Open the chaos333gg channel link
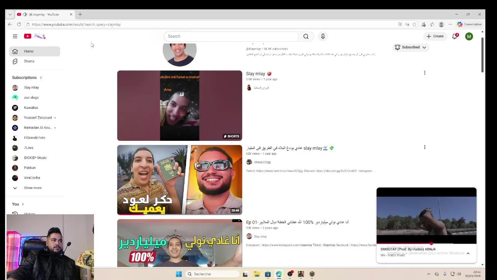The width and height of the screenshot is (497, 280). tap(262, 162)
